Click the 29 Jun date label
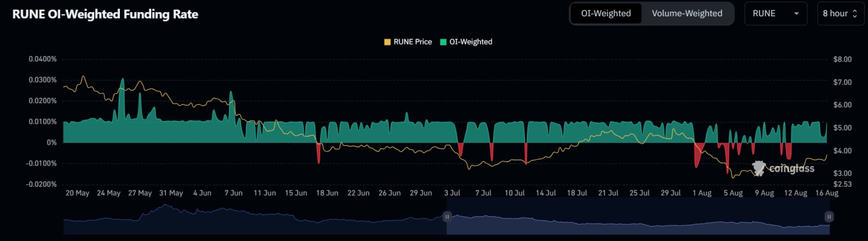 (x=421, y=193)
